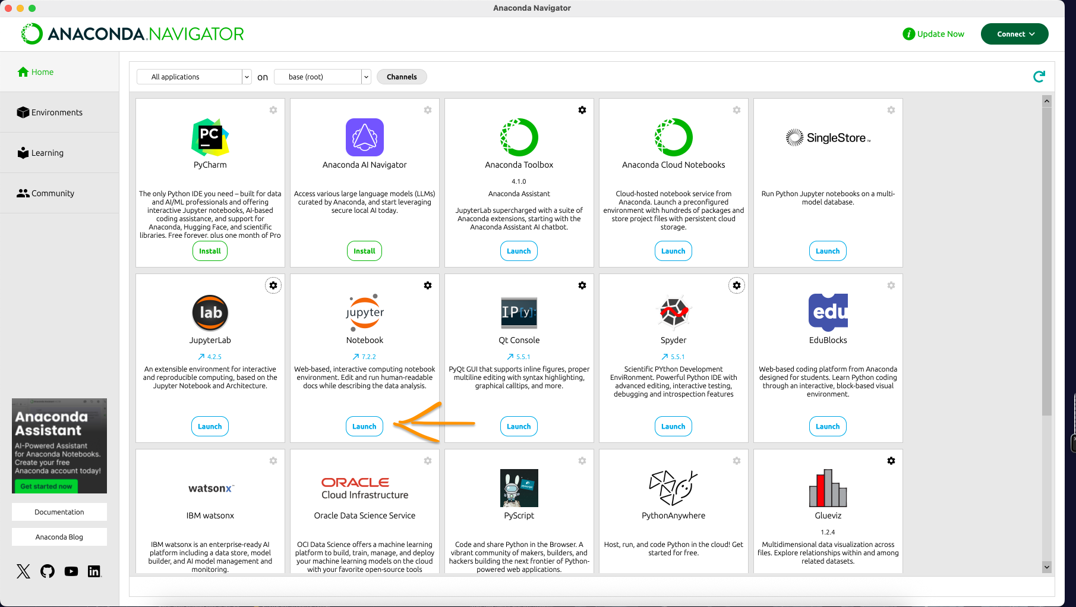
Task: Click the Jupyter Notebook logo
Action: click(365, 313)
